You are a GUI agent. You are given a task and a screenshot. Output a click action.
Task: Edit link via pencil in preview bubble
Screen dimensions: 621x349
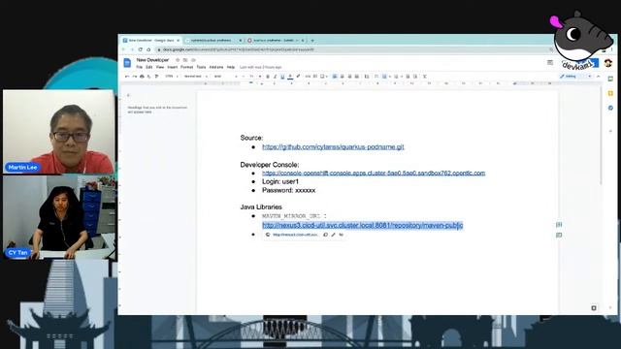(334, 235)
